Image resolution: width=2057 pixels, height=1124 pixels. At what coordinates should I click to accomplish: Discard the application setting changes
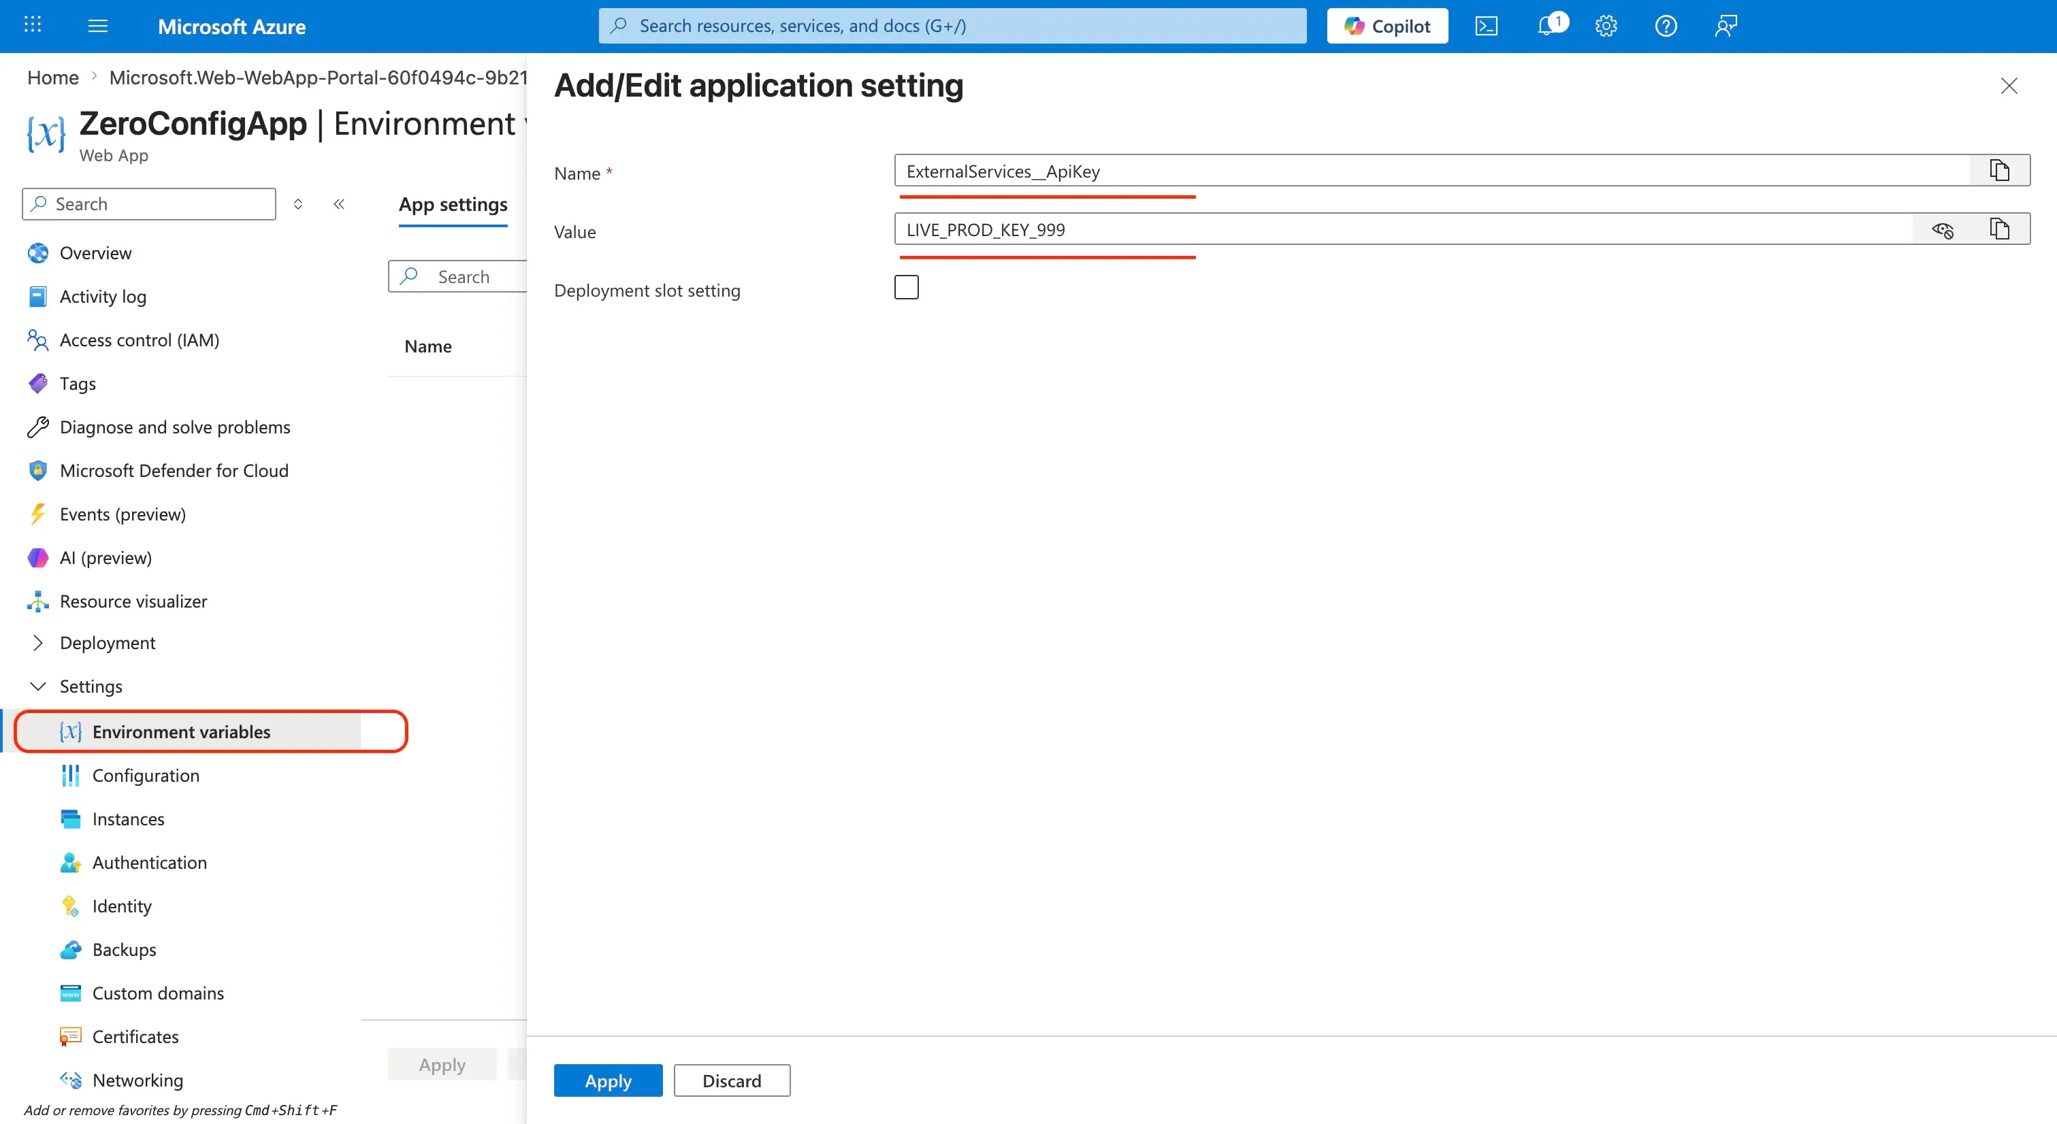coord(732,1081)
